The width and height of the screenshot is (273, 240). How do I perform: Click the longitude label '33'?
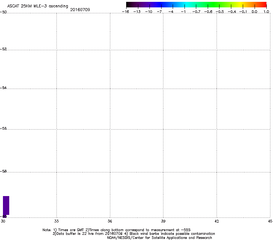tap(56, 221)
